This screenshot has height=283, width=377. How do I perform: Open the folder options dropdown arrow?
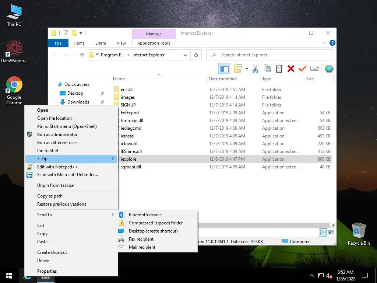click(x=247, y=69)
